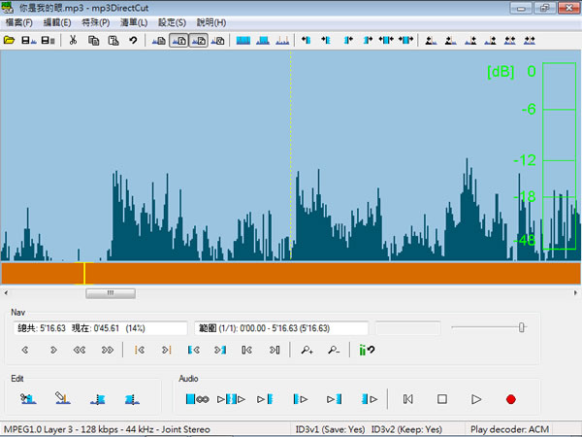Click the green bars reset icon
The image size is (582, 437).
pos(367,350)
